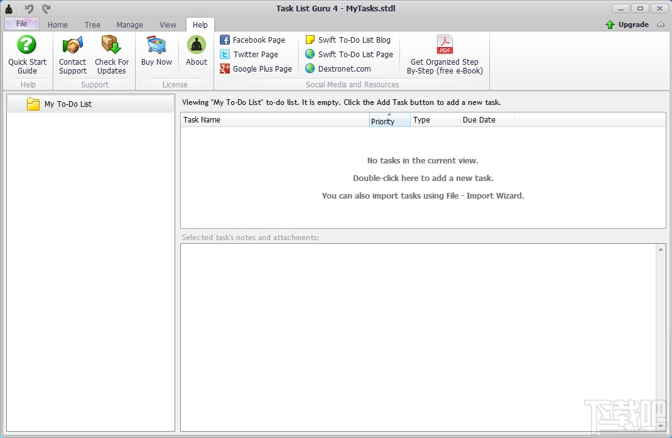Open the Swift To-Do List Blog
Image resolution: width=672 pixels, height=438 pixels.
pos(347,40)
